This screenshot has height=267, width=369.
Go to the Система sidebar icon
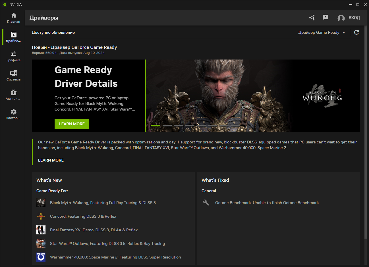click(x=13, y=75)
